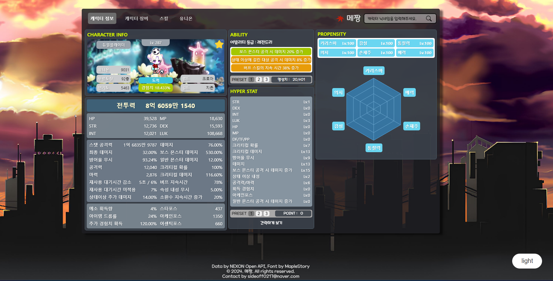This screenshot has height=281, width=553.
Task: Switch to the 스킬 tab
Action: tap(164, 18)
